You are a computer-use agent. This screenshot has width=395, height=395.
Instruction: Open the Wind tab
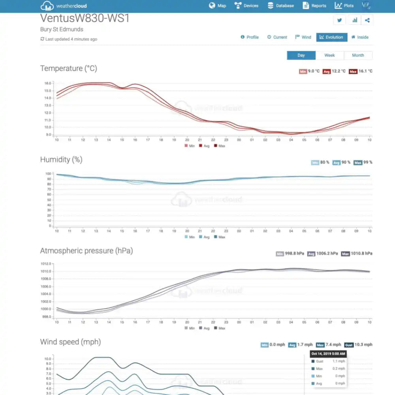tap(303, 37)
